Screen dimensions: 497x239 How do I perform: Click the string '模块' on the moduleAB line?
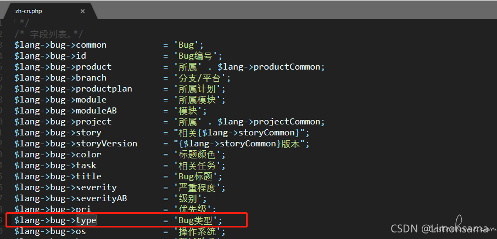(x=189, y=111)
